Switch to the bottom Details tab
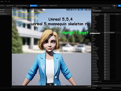This screenshot has height=91, width=121. [x=94, y=88]
